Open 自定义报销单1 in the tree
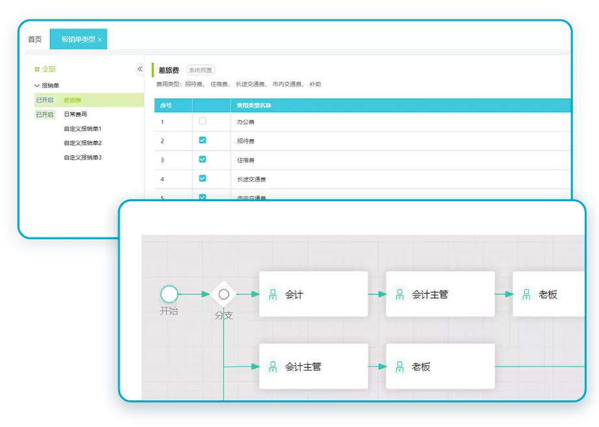Viewport: 599px width, 427px height. 83,129
